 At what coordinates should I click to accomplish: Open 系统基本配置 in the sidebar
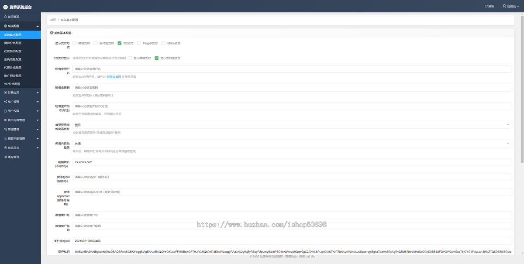coord(21,34)
